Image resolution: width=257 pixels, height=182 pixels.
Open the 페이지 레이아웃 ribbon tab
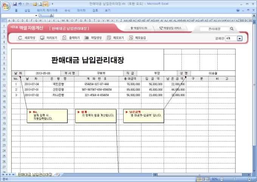coord(47,11)
